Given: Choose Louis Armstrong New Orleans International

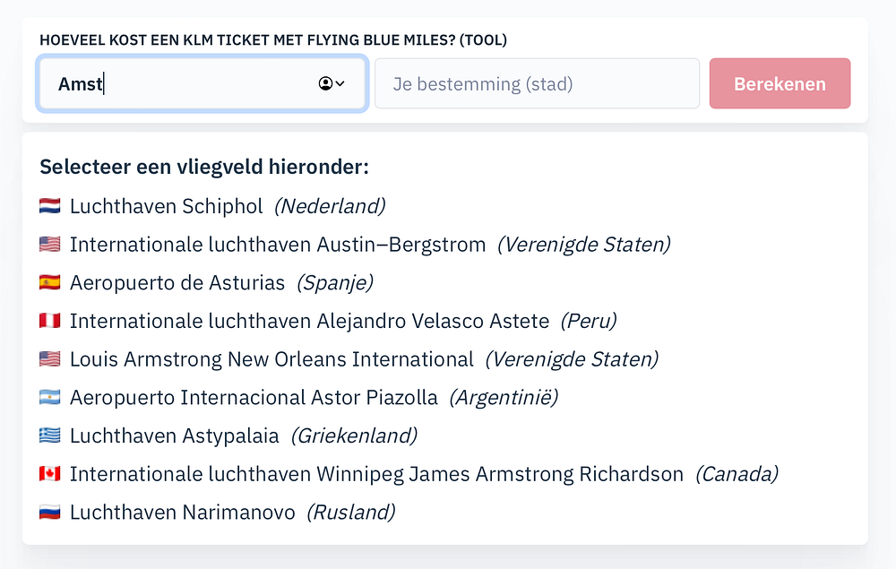Looking at the screenshot, I should [x=271, y=359].
